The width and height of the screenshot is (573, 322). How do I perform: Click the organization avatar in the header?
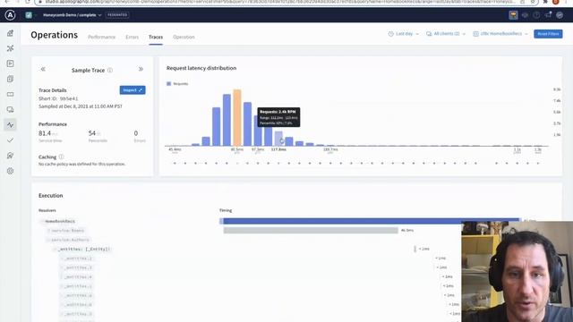[x=513, y=15]
